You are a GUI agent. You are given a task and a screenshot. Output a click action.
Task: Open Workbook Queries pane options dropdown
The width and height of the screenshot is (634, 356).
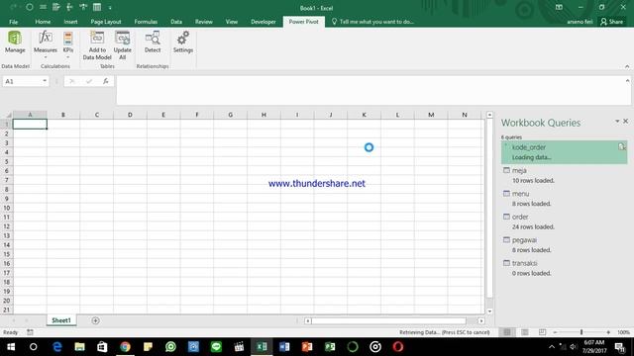pyautogui.click(x=617, y=121)
